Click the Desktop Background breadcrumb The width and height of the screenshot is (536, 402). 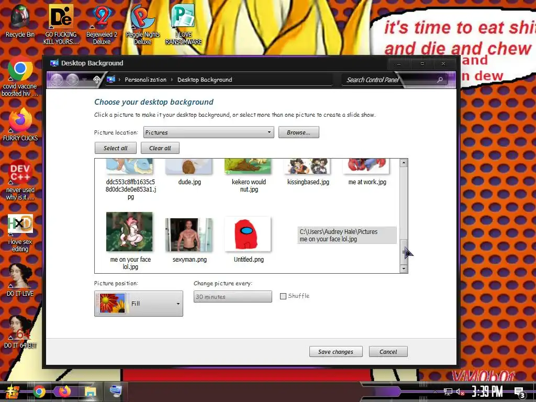point(205,80)
